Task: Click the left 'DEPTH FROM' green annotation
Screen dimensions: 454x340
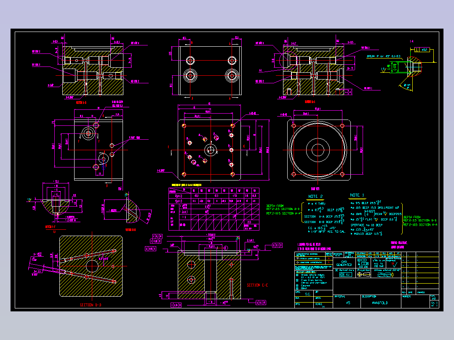Action: coord(283,210)
